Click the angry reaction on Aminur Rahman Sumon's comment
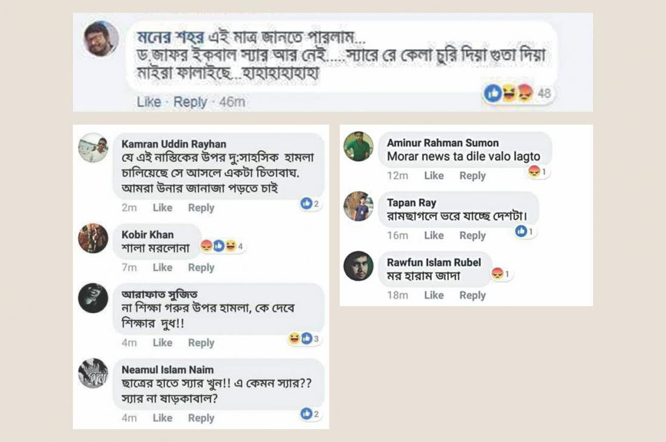Image resolution: width=666 pixels, height=442 pixels. (x=534, y=172)
